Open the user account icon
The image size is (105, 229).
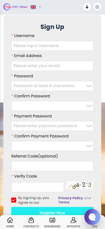pos(87,7)
